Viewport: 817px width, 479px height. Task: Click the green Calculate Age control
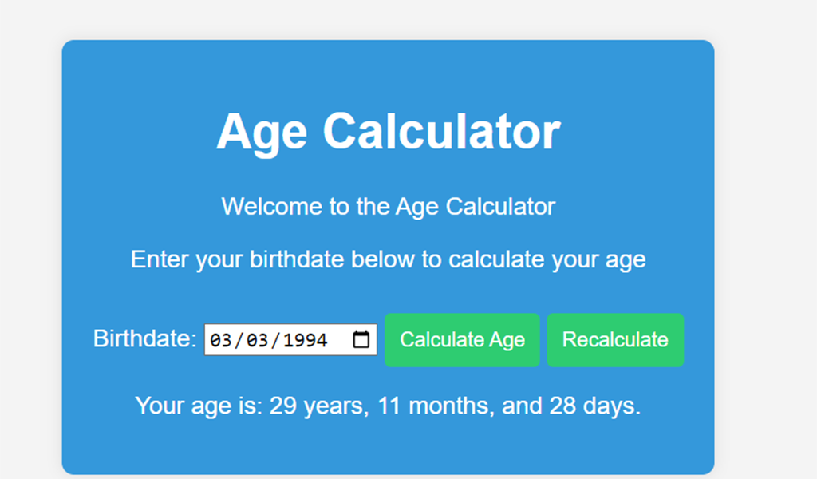[x=462, y=339]
